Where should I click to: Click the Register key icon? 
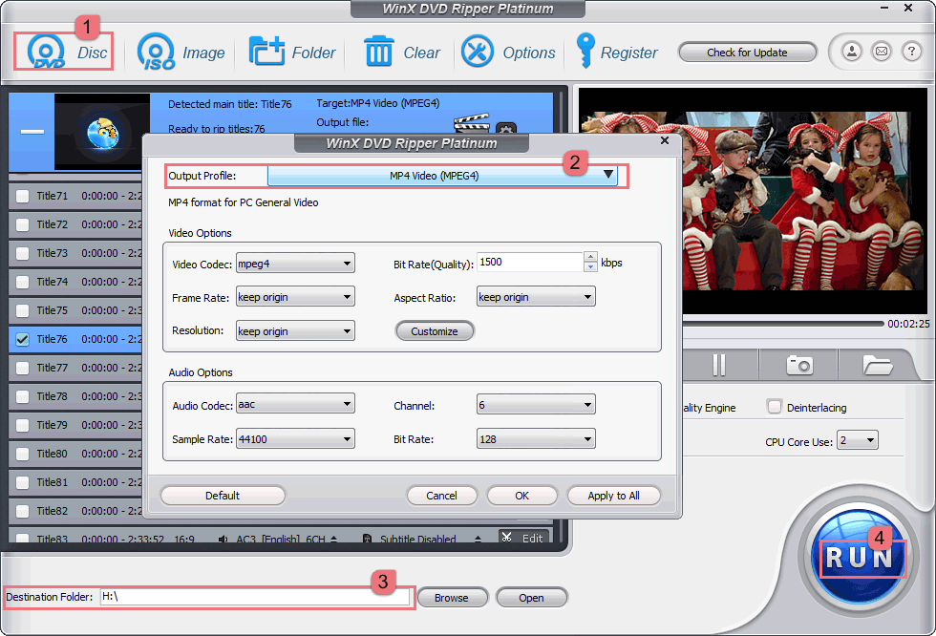585,52
